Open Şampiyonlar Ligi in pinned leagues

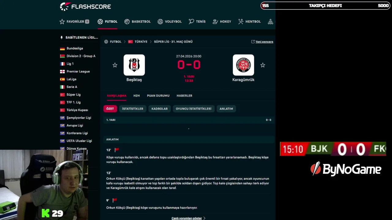tap(79, 118)
